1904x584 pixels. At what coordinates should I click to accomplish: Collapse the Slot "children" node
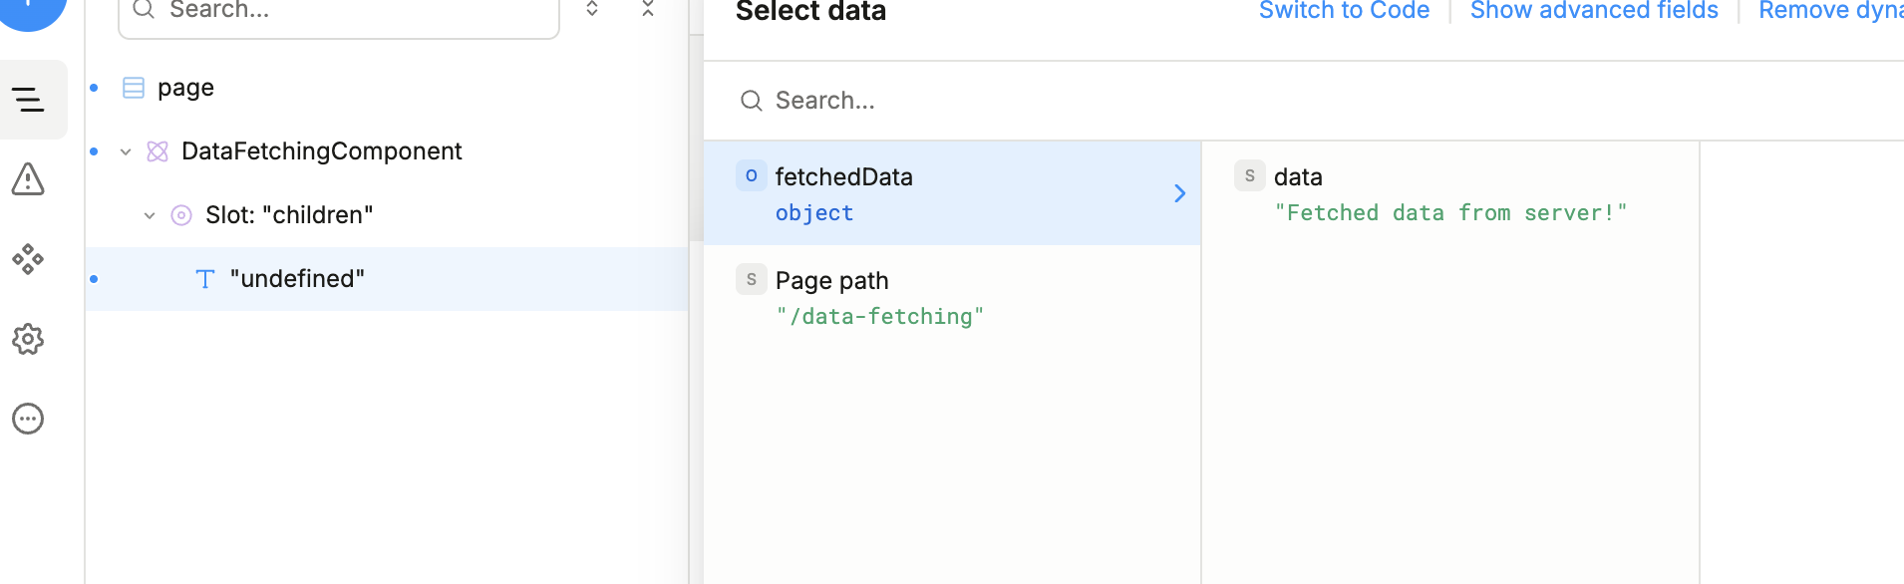click(x=150, y=215)
